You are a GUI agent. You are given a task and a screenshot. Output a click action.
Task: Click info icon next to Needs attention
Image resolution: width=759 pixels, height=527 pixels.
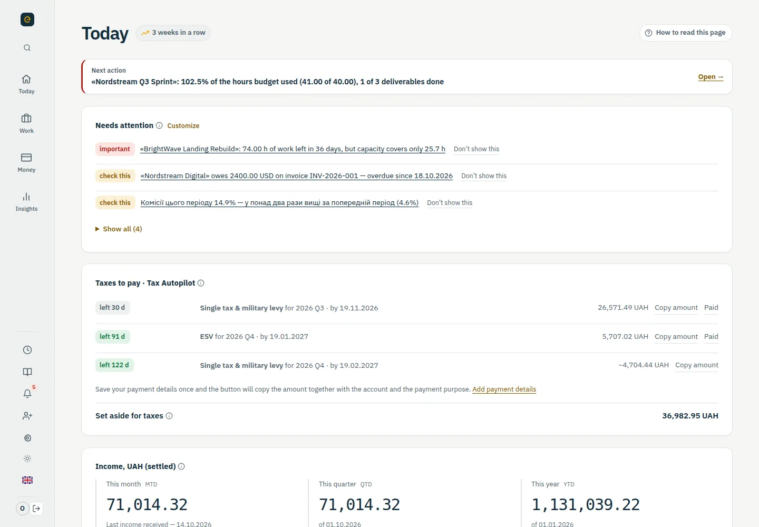(159, 125)
